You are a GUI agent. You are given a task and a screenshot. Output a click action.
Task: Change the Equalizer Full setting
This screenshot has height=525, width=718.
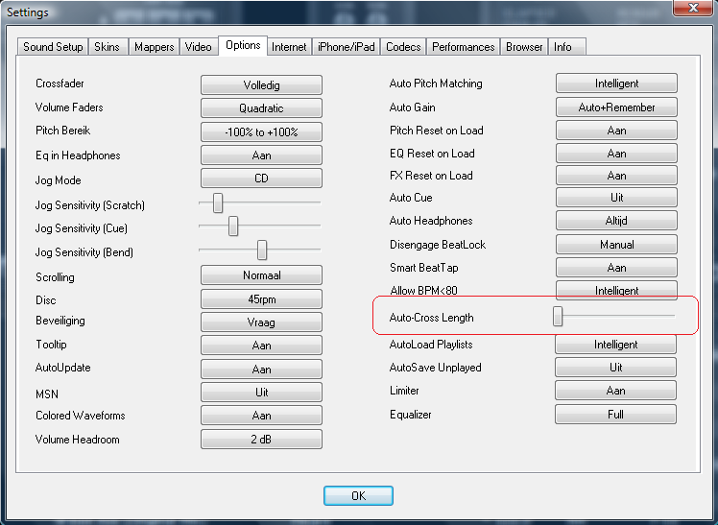point(616,415)
